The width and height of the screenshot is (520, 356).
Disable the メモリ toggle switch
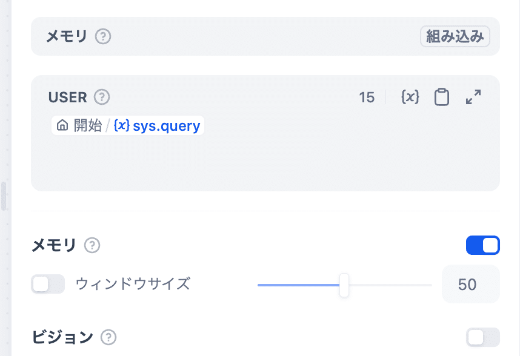click(x=482, y=245)
